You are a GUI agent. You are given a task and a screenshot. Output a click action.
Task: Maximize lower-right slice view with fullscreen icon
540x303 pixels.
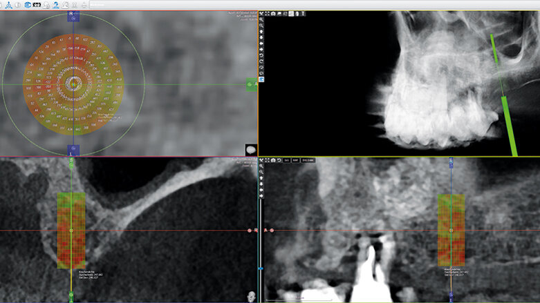click(268, 160)
